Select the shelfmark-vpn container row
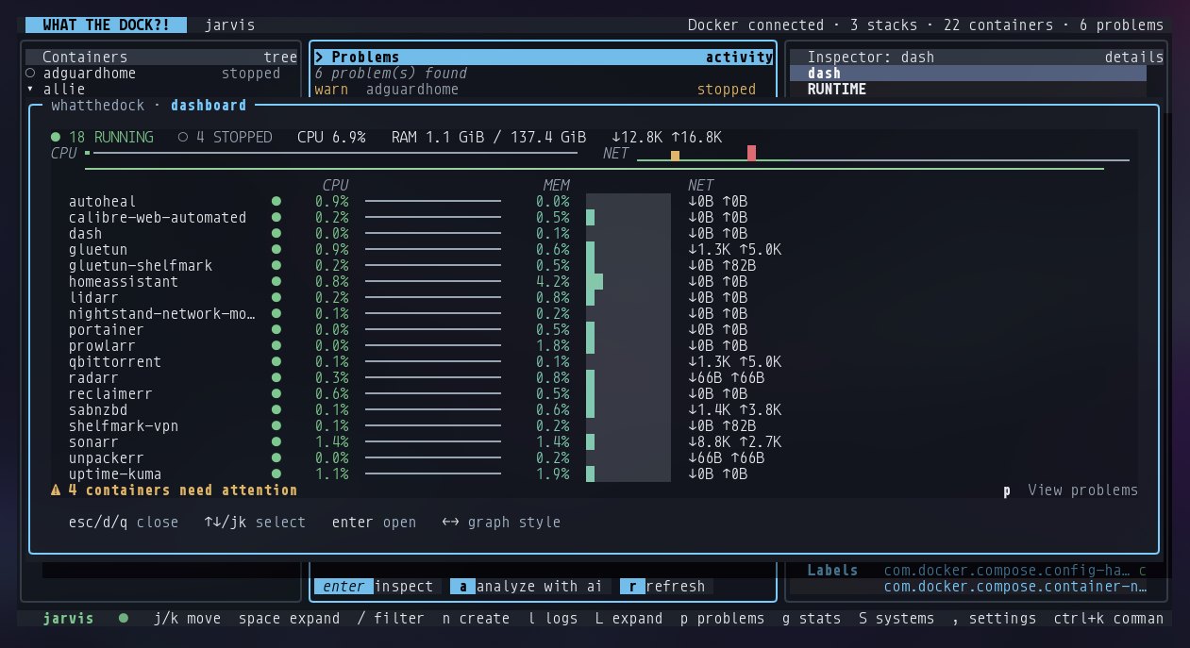The height and width of the screenshot is (648, 1190). [x=595, y=425]
